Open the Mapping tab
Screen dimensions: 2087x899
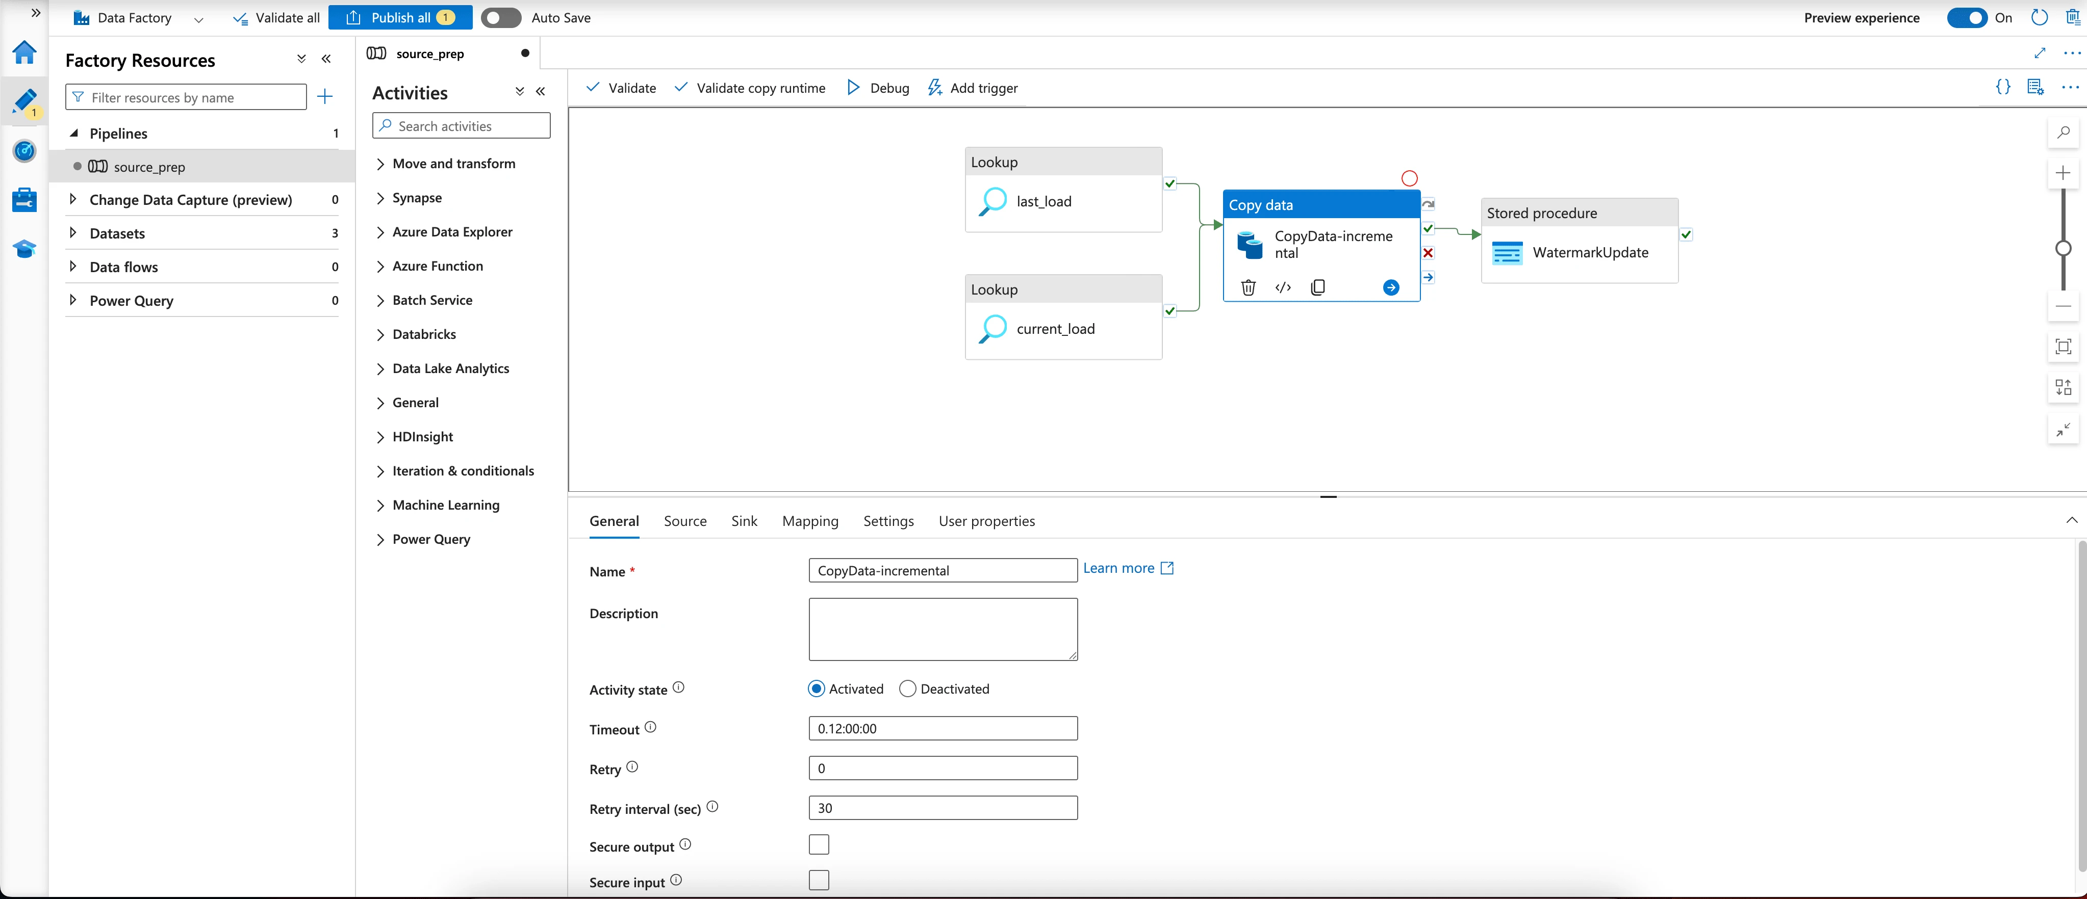coord(809,521)
